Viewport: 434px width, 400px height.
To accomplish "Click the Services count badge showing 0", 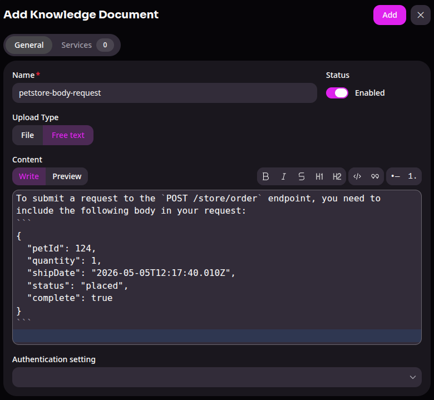I will coord(105,45).
